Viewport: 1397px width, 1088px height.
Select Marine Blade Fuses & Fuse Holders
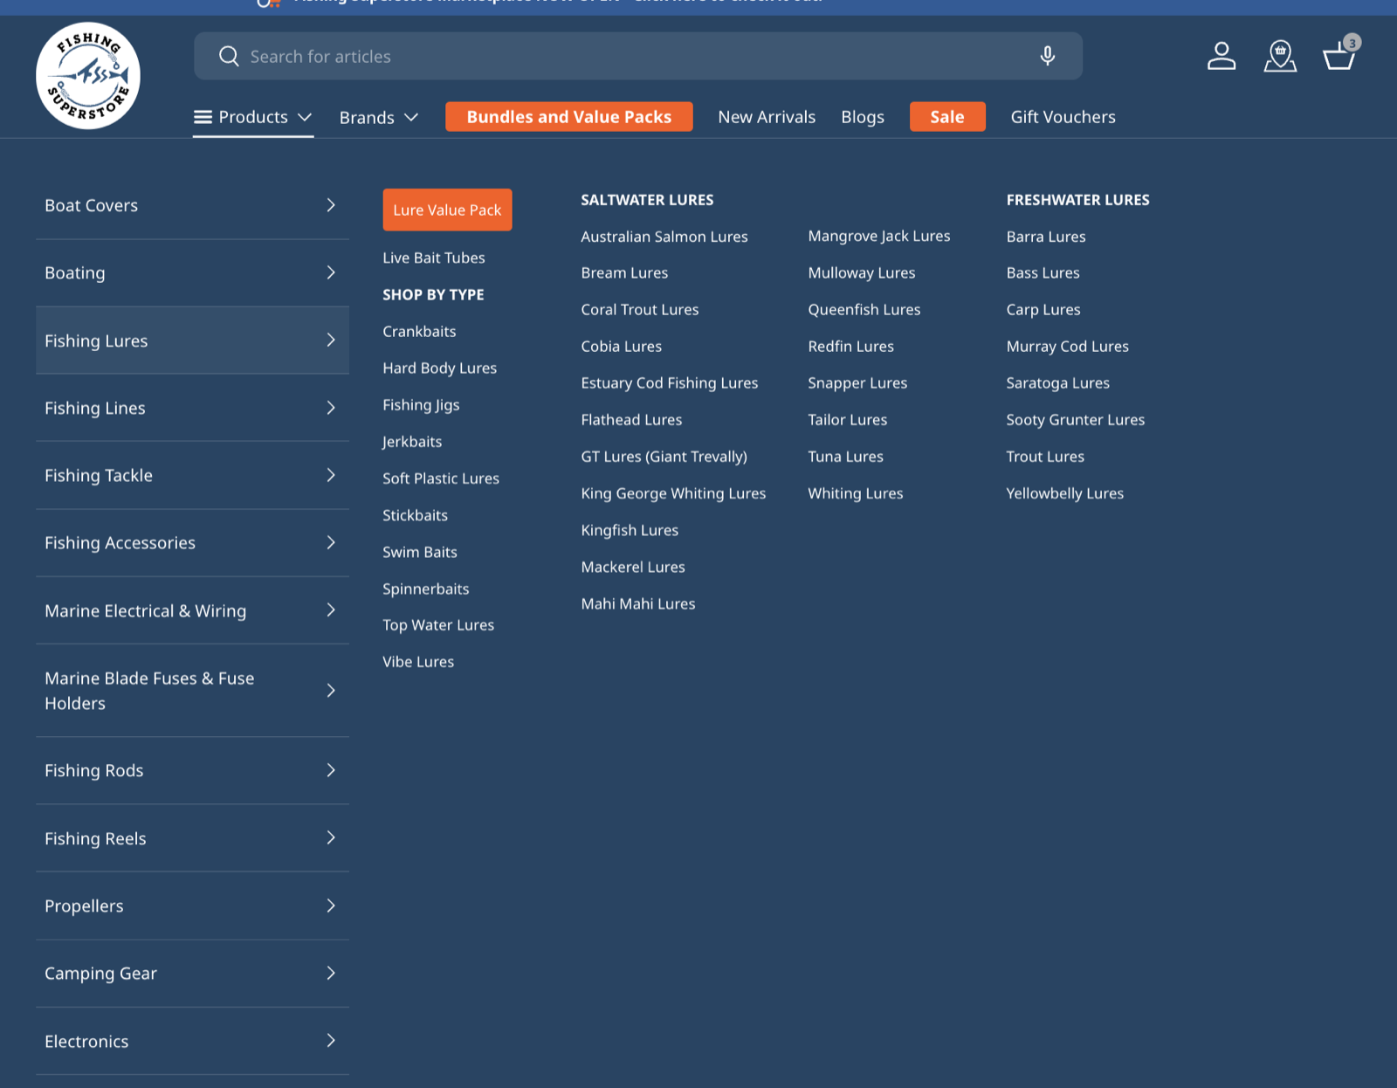click(x=192, y=691)
